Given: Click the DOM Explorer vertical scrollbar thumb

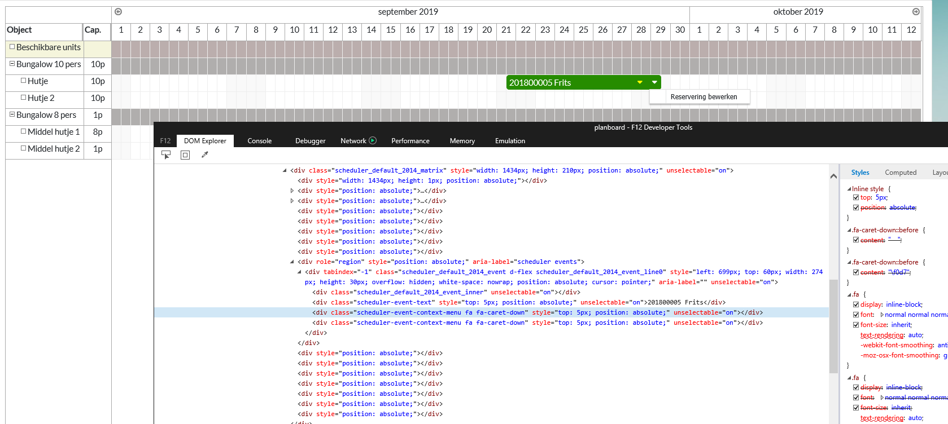Looking at the screenshot, I should pos(833,326).
